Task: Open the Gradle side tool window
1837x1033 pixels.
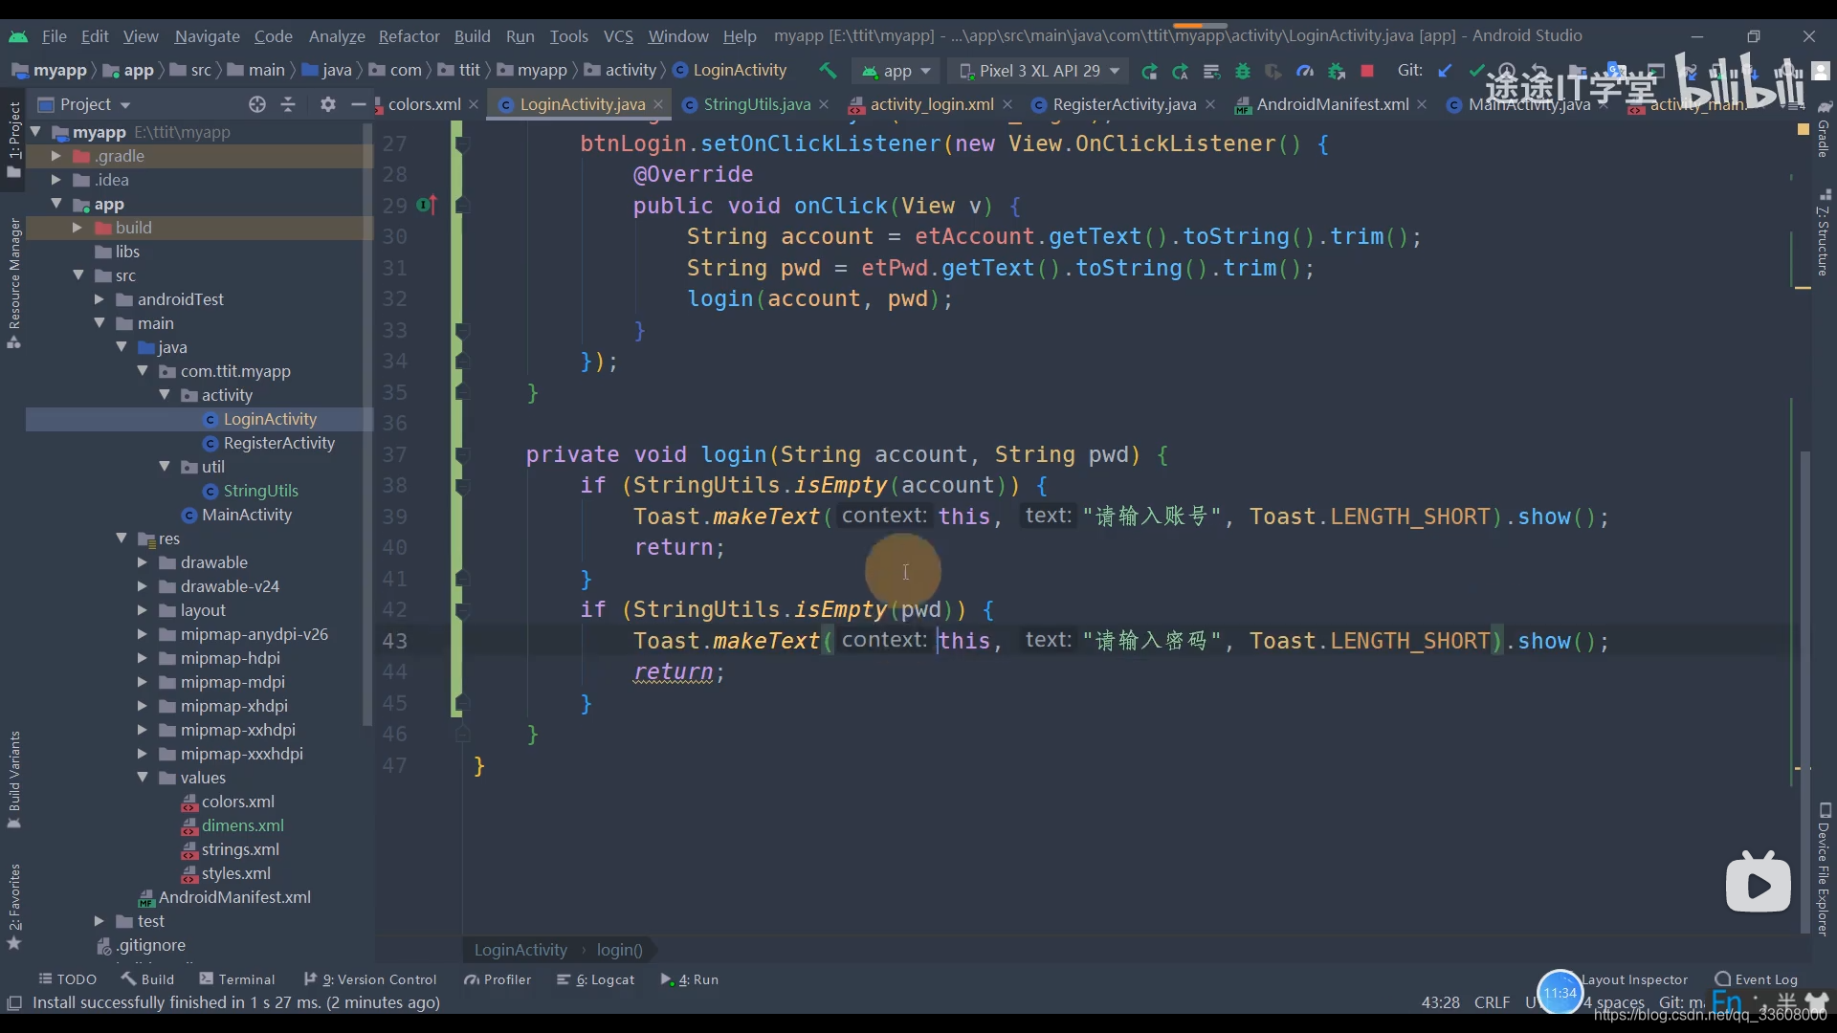Action: [x=1824, y=129]
